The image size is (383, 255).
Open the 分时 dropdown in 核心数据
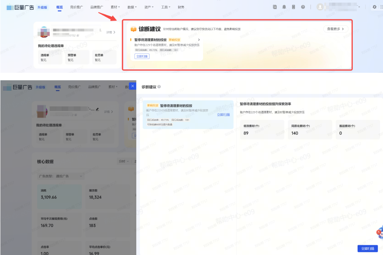[x=124, y=161]
